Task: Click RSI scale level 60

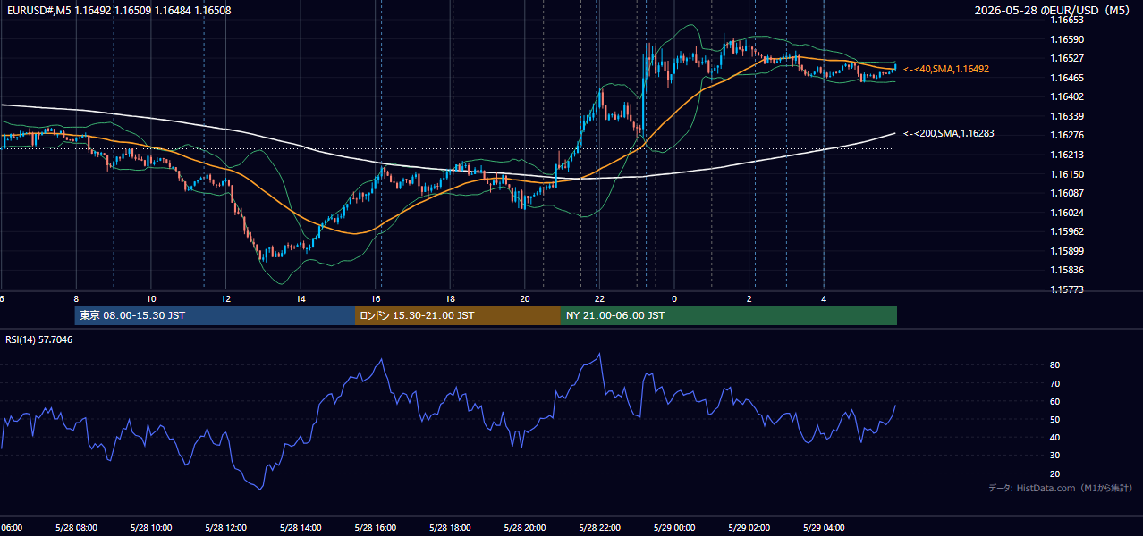Action: (x=1054, y=401)
